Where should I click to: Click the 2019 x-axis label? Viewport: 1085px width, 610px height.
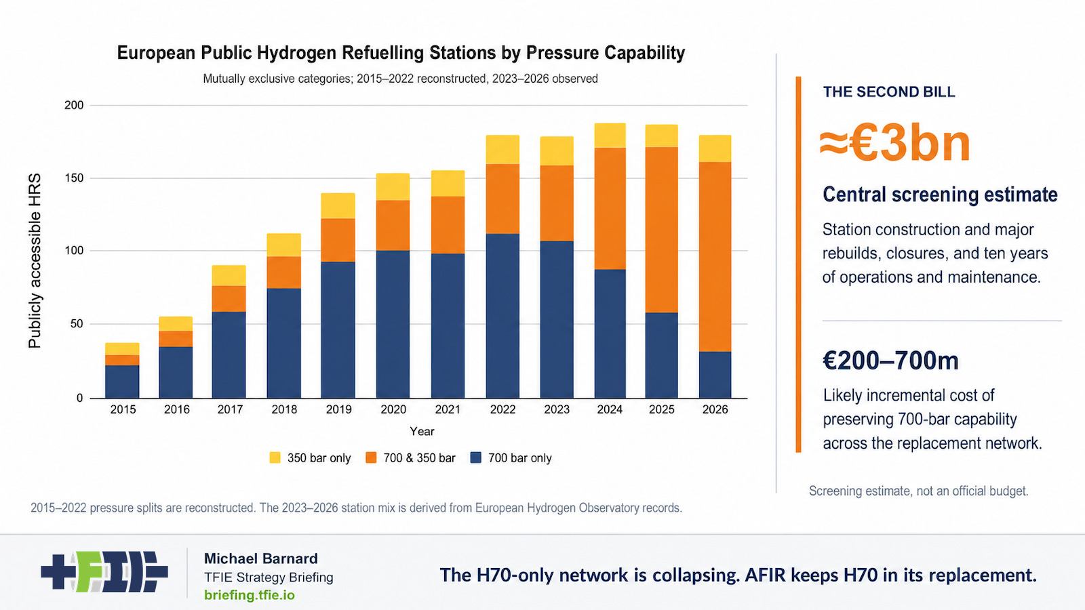[338, 409]
